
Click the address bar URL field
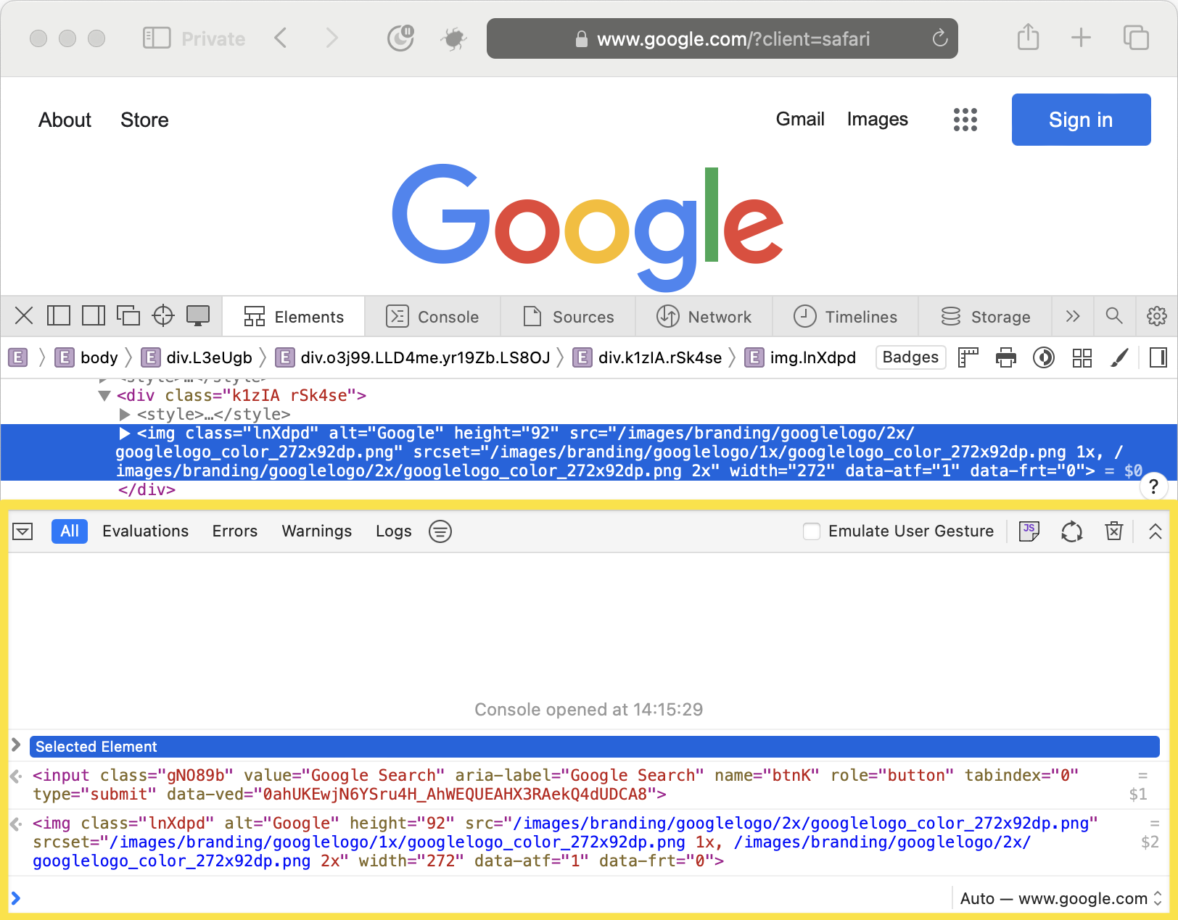point(722,38)
